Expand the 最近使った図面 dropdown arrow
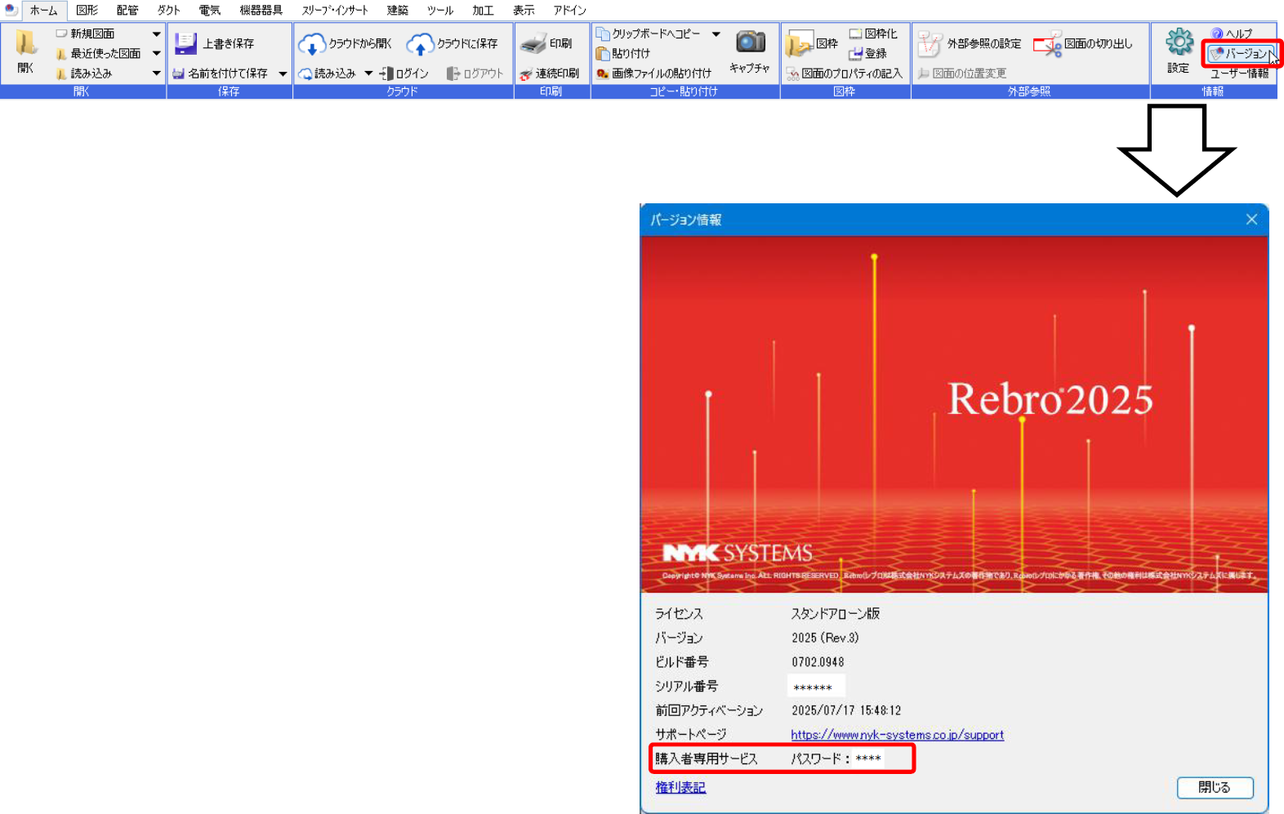 point(156,54)
